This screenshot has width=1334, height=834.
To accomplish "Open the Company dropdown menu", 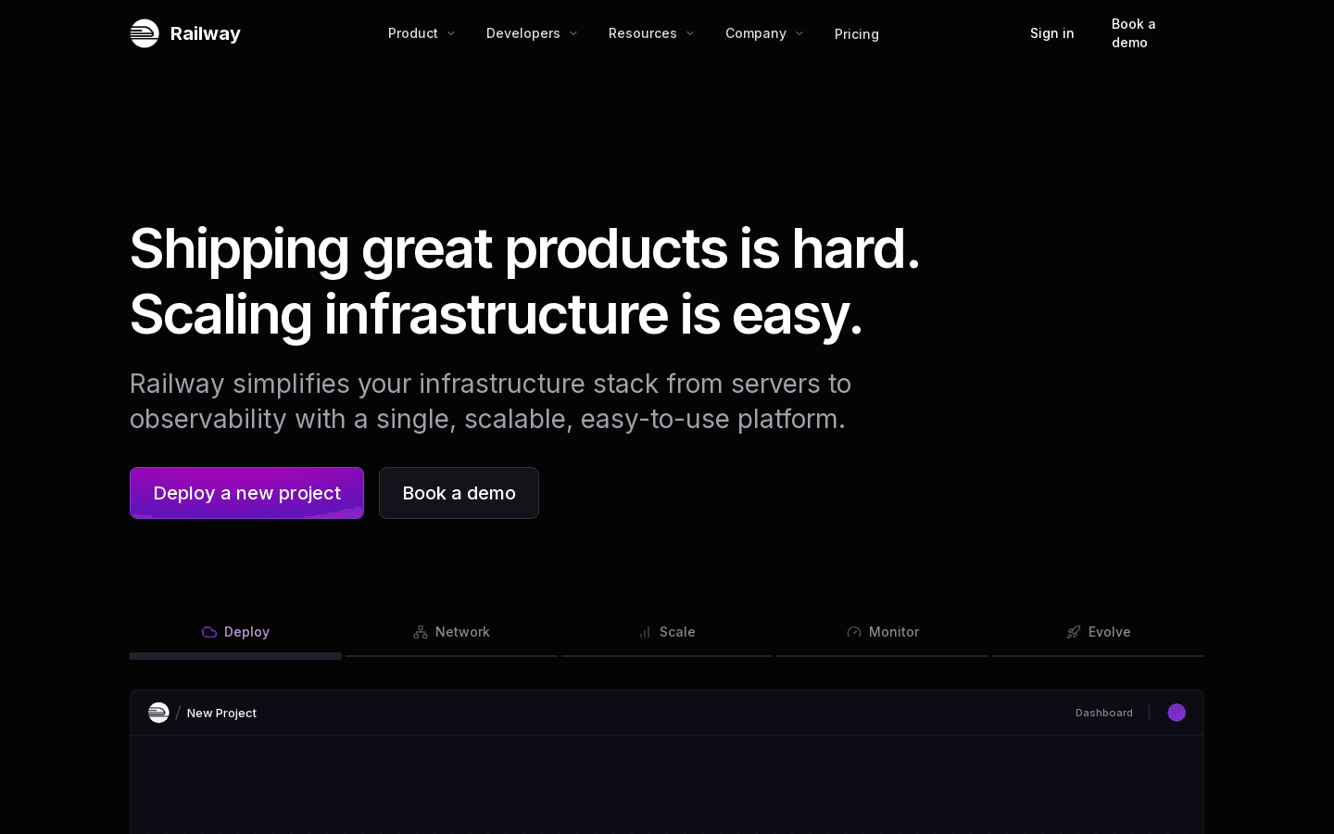I will 763,33.
